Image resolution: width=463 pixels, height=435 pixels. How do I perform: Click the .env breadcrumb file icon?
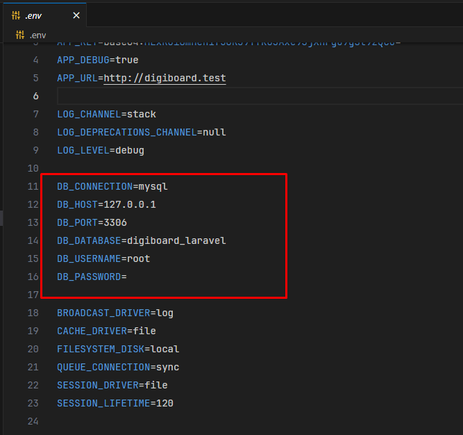coord(20,35)
